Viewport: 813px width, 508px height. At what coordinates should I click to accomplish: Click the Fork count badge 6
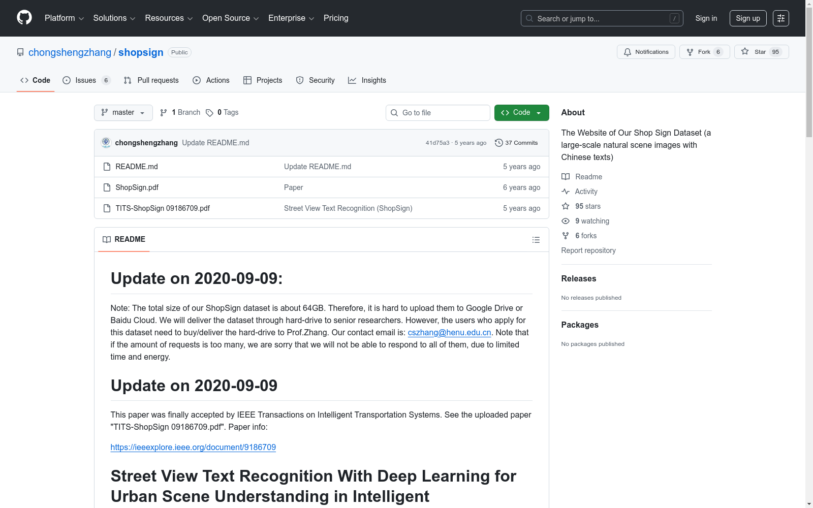pyautogui.click(x=718, y=52)
